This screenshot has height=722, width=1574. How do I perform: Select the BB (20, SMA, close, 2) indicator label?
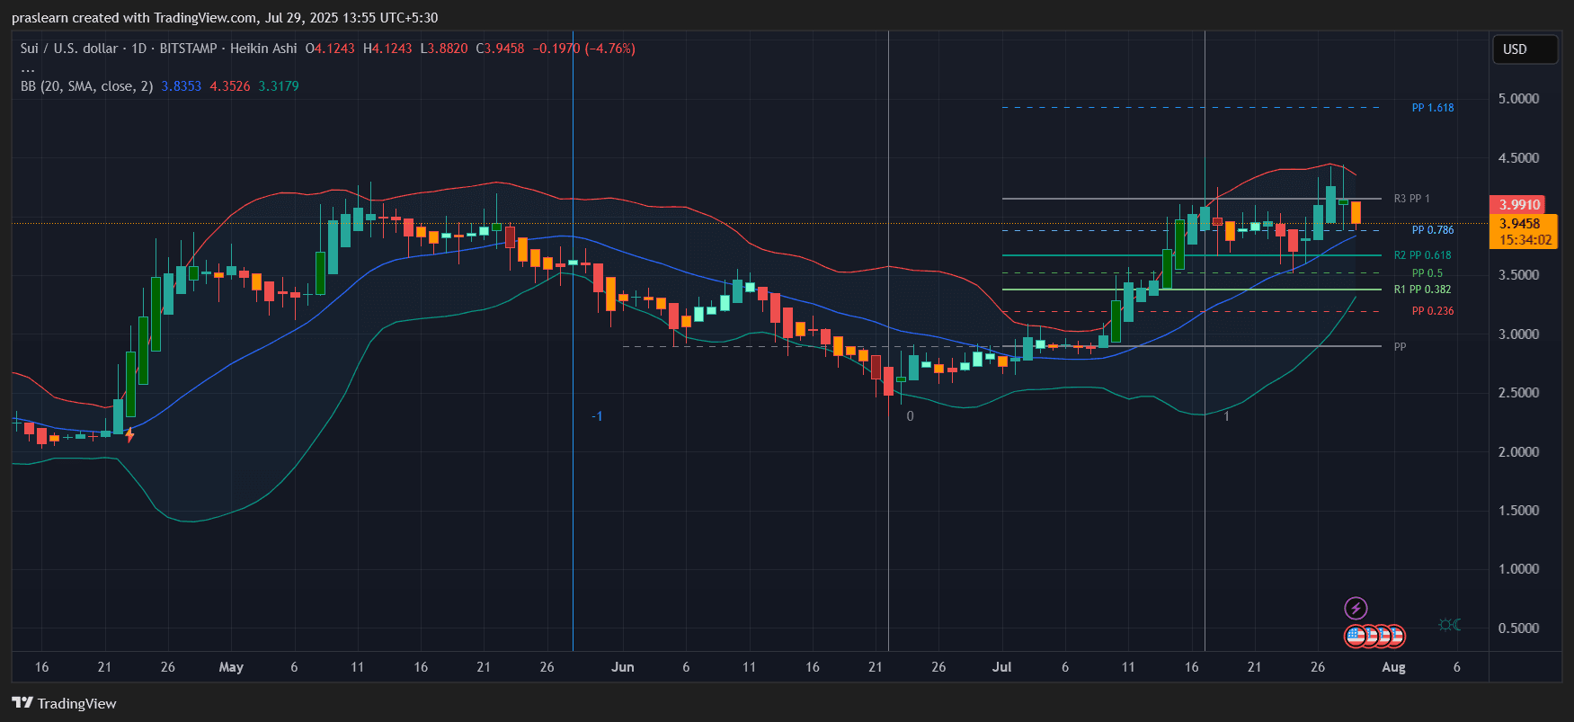87,86
